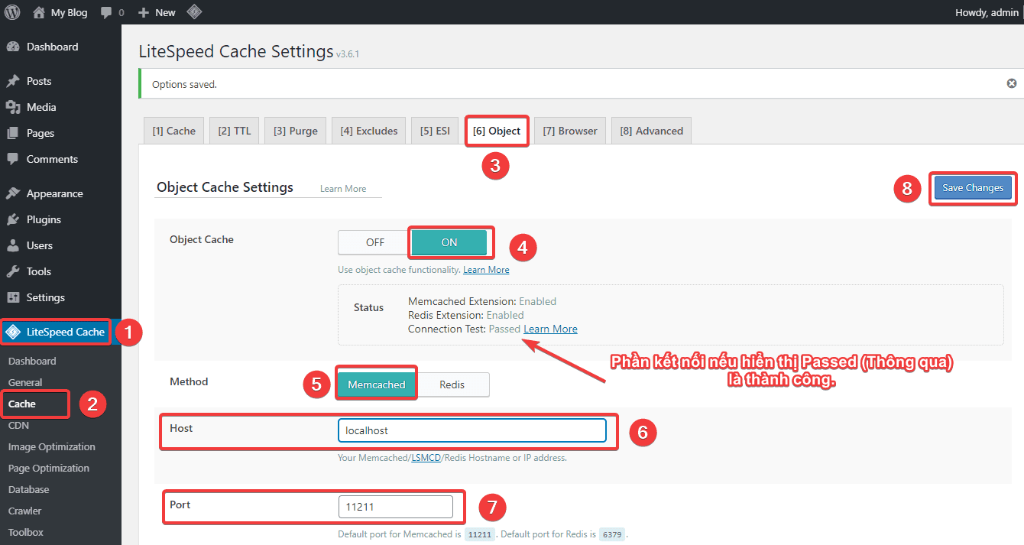Choose Memcached as the method

click(376, 384)
